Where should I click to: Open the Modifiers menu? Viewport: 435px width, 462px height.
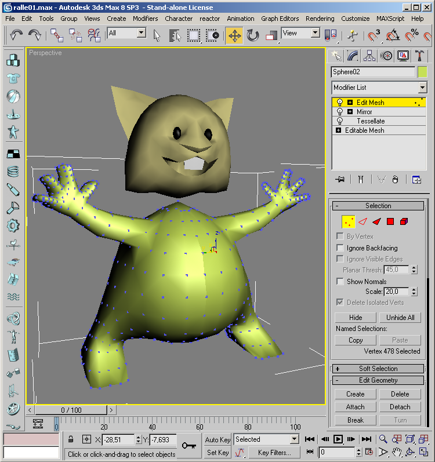coord(145,19)
